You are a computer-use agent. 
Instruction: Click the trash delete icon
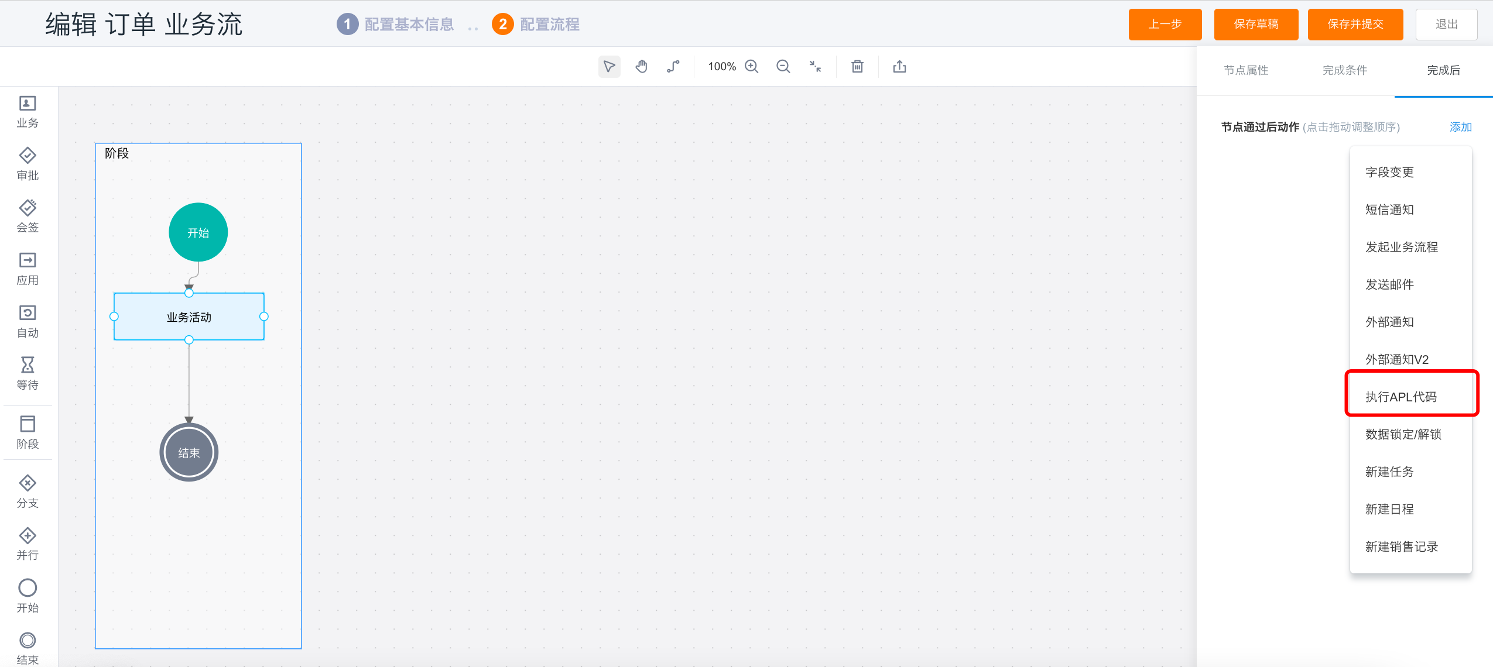pos(857,66)
